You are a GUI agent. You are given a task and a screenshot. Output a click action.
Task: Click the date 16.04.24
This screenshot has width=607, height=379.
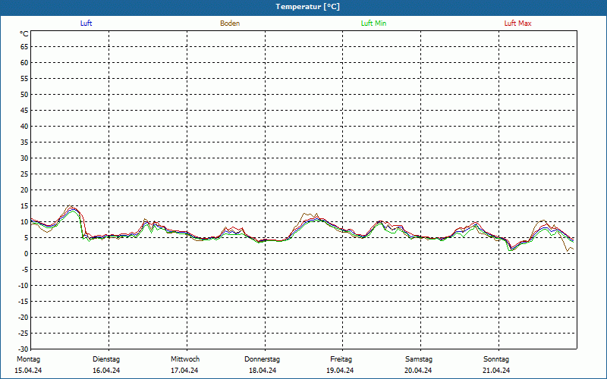click(x=106, y=371)
